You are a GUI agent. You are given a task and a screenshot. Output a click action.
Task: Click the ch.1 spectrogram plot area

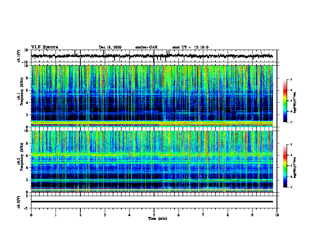point(152,96)
